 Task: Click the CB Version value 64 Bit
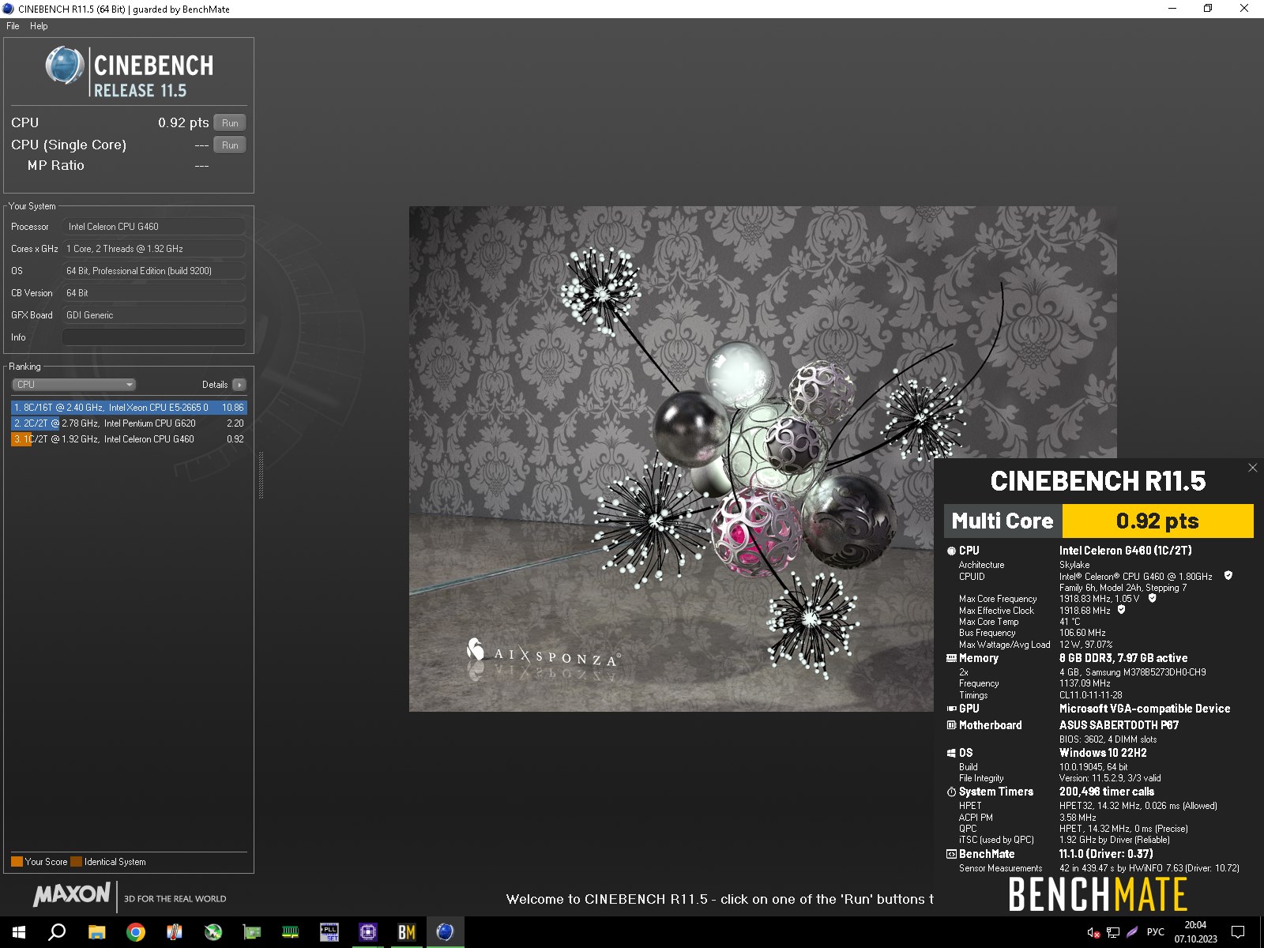(x=154, y=293)
